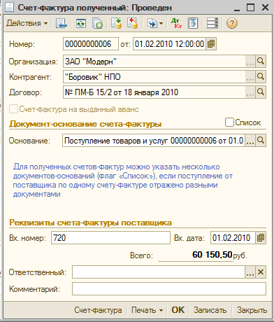Click the Основание field Поступление товаров и услуг

tap(154, 141)
